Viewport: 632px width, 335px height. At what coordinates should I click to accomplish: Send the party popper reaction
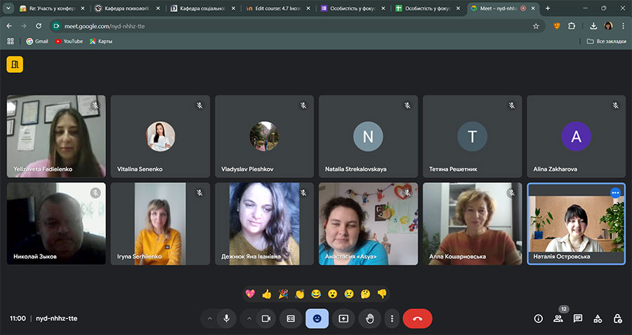284,294
